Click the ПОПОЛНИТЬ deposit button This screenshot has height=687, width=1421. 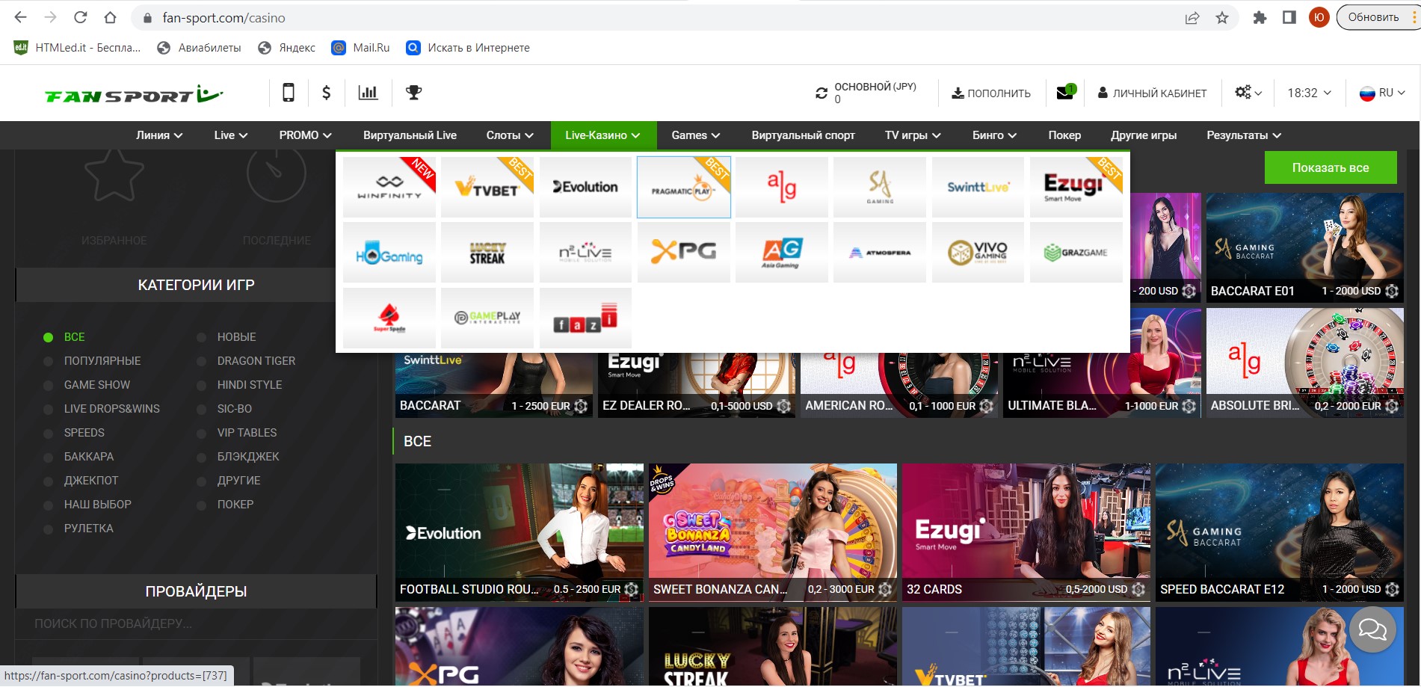991,93
